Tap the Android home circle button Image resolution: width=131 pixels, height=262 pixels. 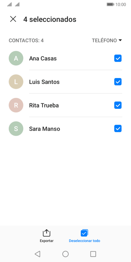click(x=65, y=254)
